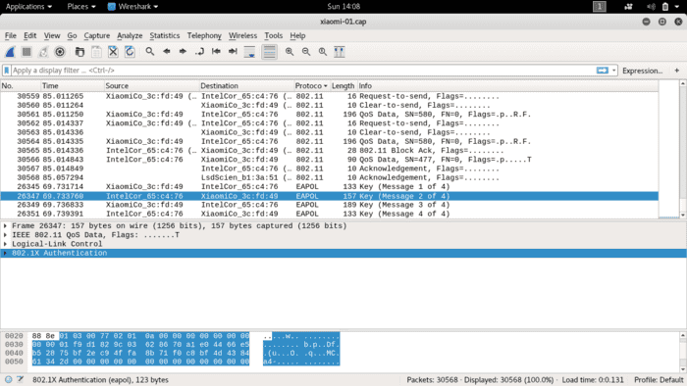Toggle packet list colorization
This screenshot has width=687, height=386.
270,52
